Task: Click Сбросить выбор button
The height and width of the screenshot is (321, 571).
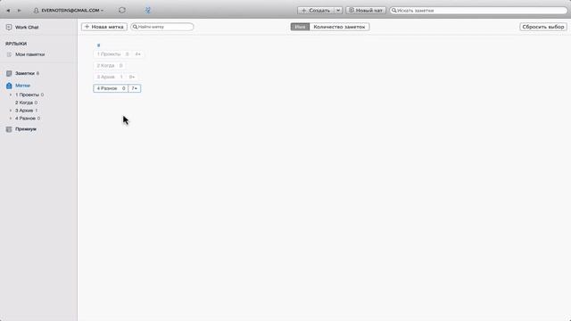Action: [x=543, y=27]
